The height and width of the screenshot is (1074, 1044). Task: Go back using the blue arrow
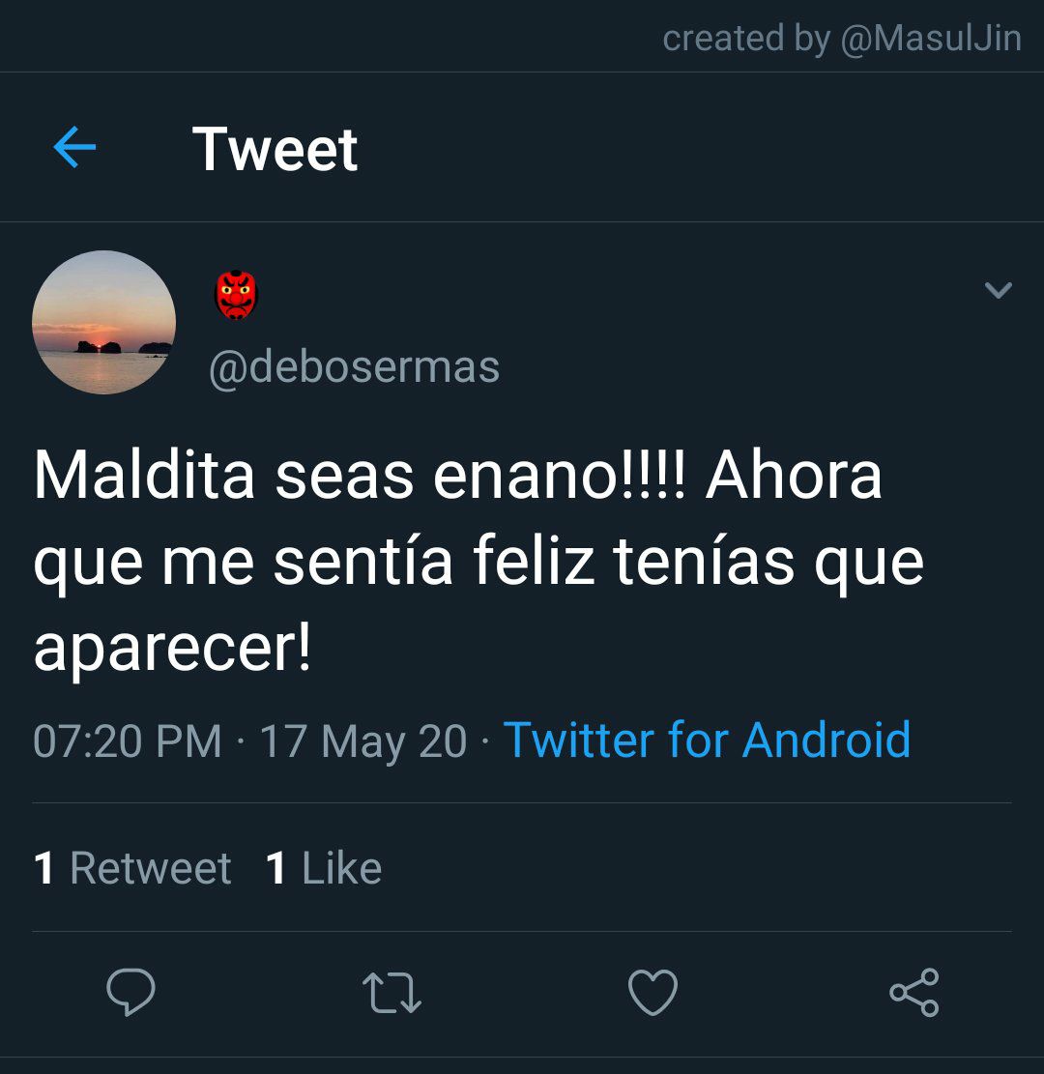point(74,147)
